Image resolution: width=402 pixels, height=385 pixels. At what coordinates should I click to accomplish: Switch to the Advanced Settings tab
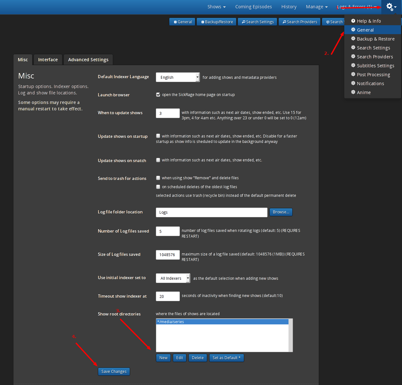click(88, 60)
